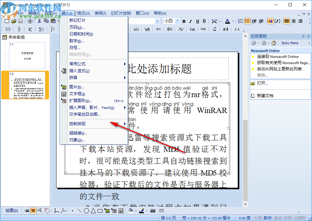Apply bold formatting to text
Screen dimensions: 312x221
tap(184, 21)
